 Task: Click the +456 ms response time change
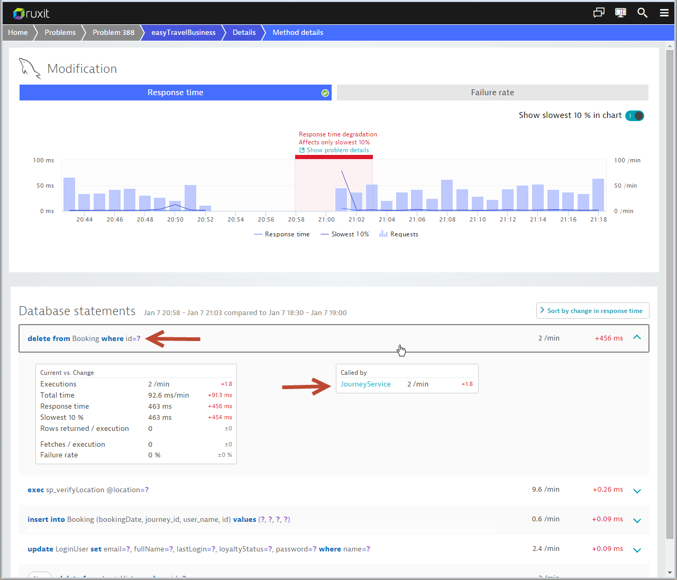pos(609,338)
